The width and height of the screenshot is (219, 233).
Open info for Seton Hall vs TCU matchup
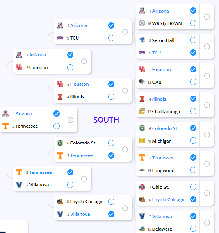[207, 46]
